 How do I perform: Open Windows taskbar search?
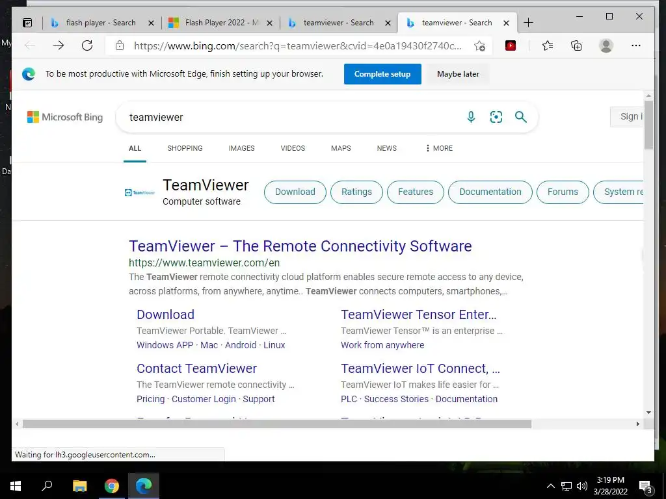(47, 485)
